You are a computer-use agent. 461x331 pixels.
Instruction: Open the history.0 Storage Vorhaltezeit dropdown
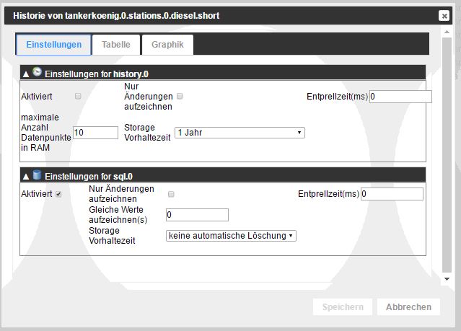[240, 133]
